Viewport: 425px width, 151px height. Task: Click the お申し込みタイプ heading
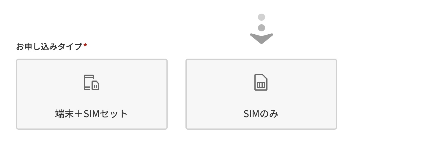tap(49, 46)
